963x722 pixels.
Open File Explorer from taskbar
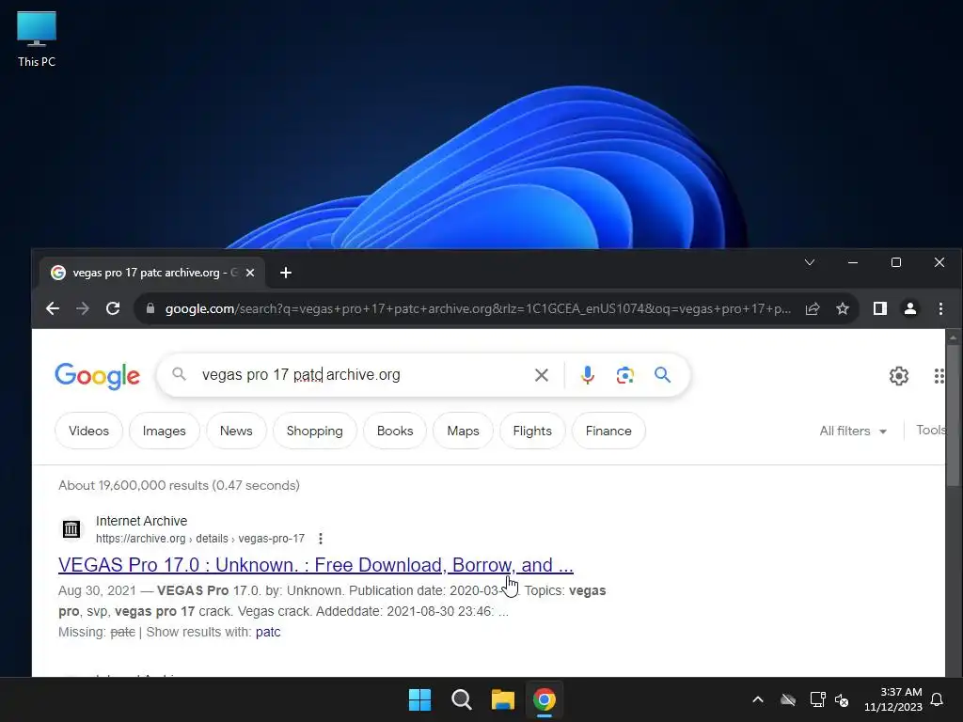(502, 699)
